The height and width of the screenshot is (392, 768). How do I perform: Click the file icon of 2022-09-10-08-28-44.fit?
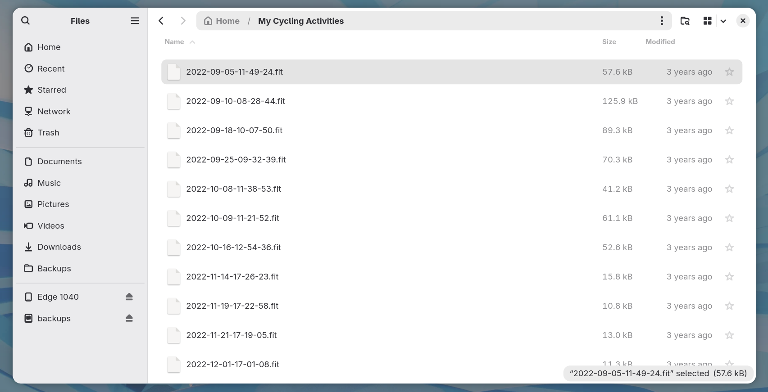(174, 101)
